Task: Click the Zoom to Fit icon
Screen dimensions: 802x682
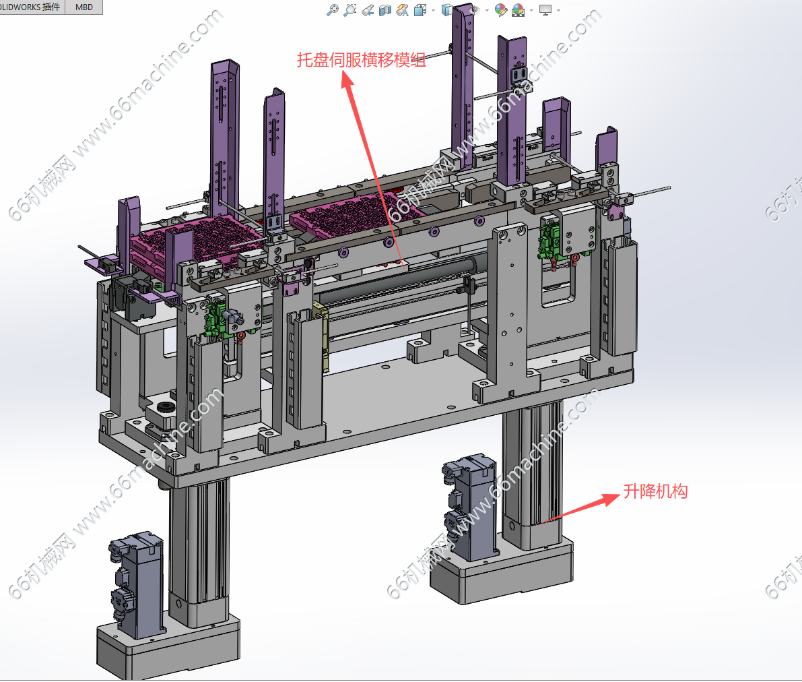Action: (x=332, y=9)
